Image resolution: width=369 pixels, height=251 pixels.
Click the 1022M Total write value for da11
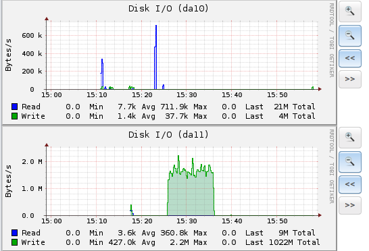point(281,242)
